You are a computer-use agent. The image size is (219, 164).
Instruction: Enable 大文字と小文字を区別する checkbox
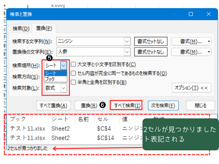tap(73, 65)
